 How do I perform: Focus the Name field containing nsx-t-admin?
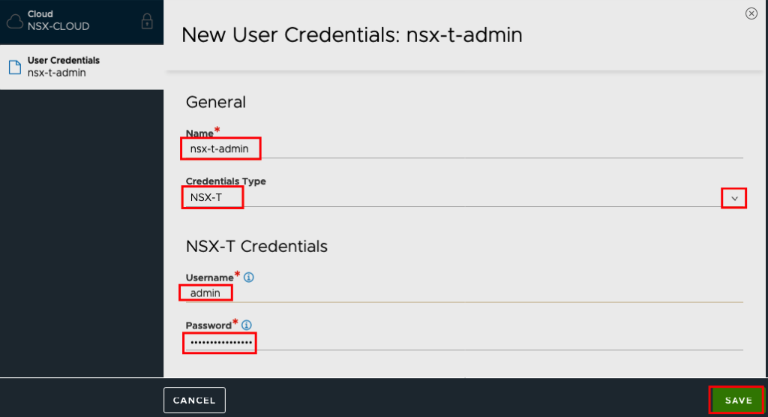(x=464, y=149)
